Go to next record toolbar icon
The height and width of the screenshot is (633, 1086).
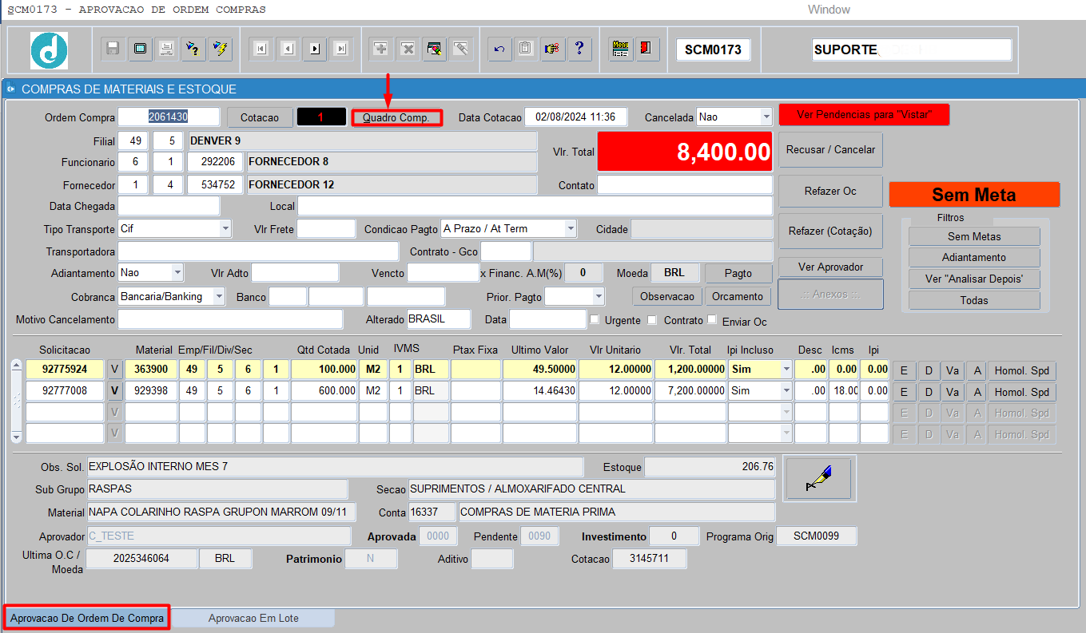point(314,49)
